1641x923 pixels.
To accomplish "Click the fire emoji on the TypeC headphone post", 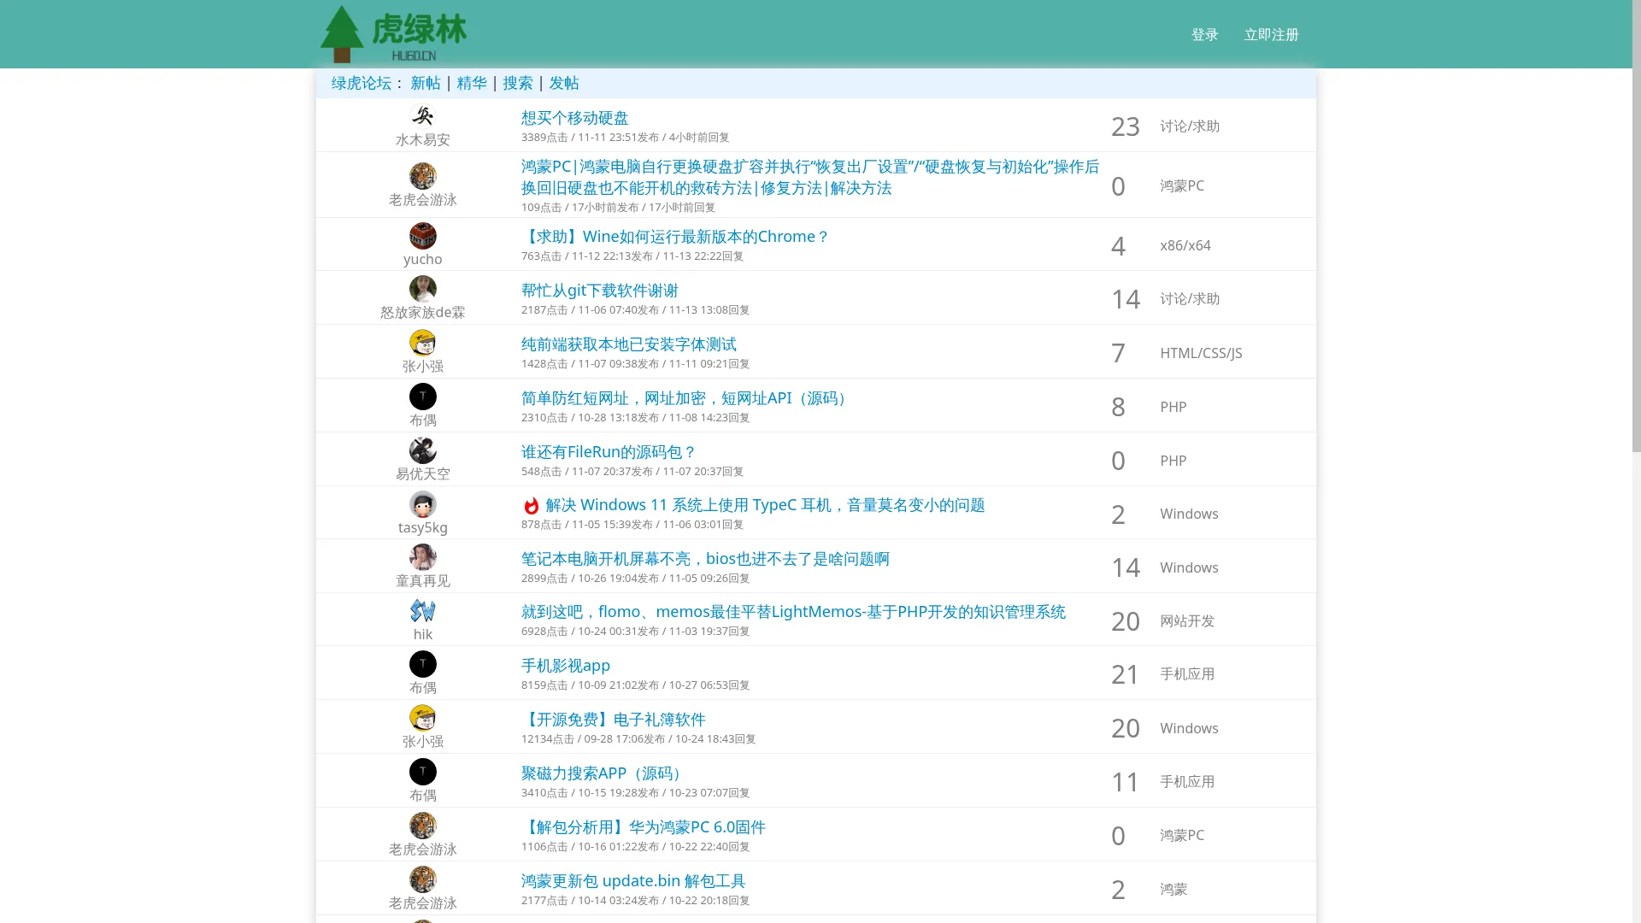I will (528, 504).
